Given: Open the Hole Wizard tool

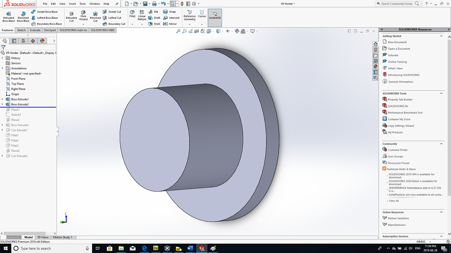Looking at the screenshot, I should [x=83, y=15].
